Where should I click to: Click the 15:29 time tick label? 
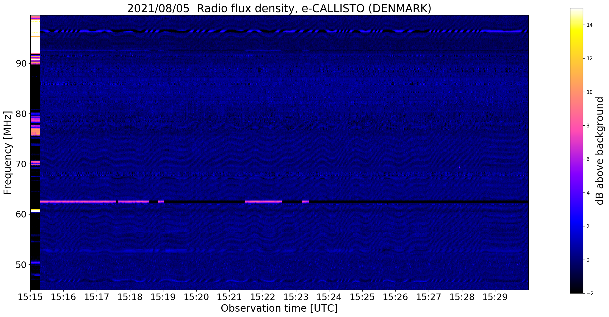495,297
